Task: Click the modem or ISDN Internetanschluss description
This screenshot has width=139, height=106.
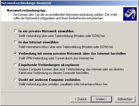Action: pyautogui.click(x=66, y=47)
